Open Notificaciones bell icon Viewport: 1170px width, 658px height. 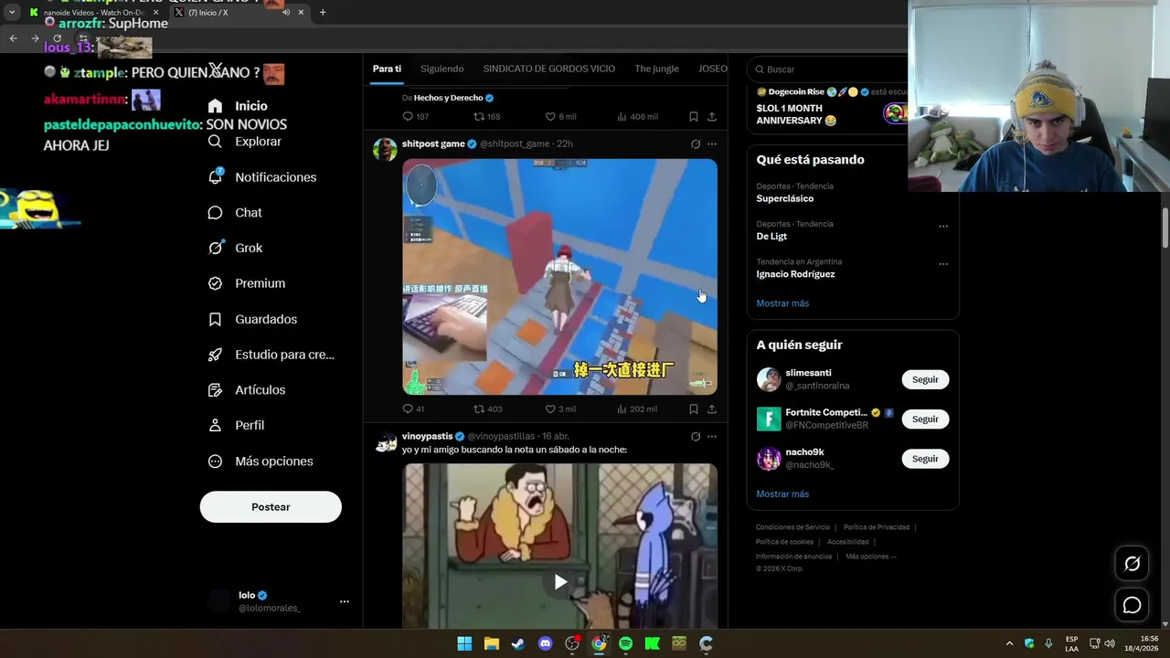(x=215, y=176)
